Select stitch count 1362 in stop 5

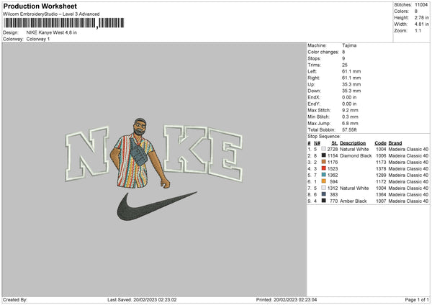(333, 175)
